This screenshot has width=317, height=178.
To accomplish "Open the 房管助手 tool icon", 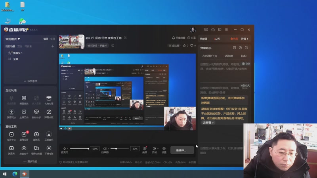I will click(x=24, y=148).
